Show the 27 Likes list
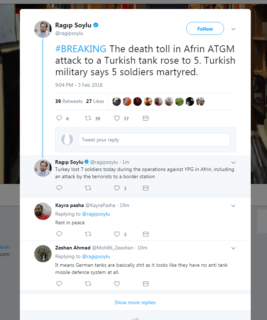The width and height of the screenshot is (267, 320). [95, 102]
